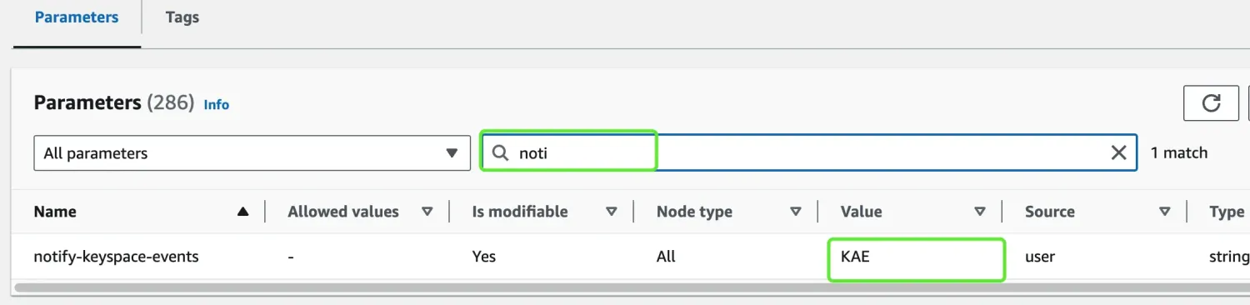Click the refresh parameters icon button
The height and width of the screenshot is (305, 1250).
coord(1211,103)
